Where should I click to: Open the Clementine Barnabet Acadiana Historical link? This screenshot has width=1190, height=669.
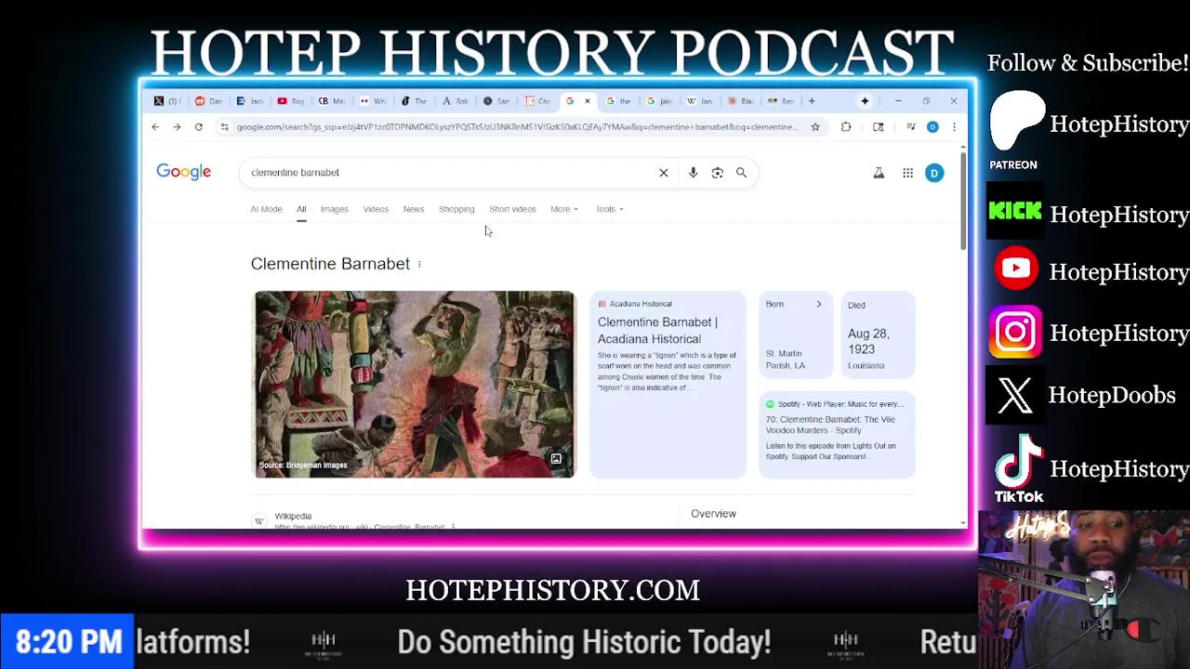coord(657,331)
